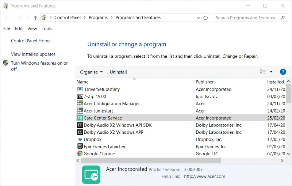Image resolution: width=292 pixels, height=186 pixels.
Task: Click the scroll up arrow
Action: coord(289,81)
